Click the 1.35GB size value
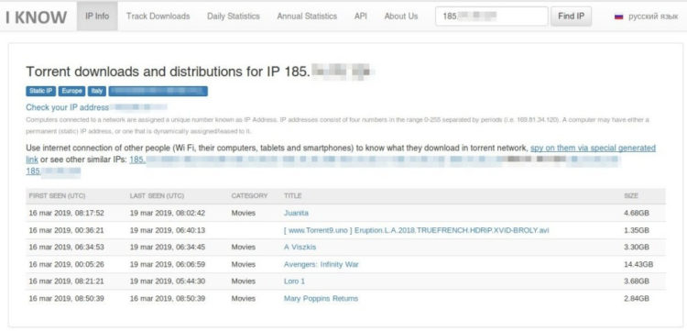Image resolution: width=687 pixels, height=331 pixels. [x=637, y=230]
